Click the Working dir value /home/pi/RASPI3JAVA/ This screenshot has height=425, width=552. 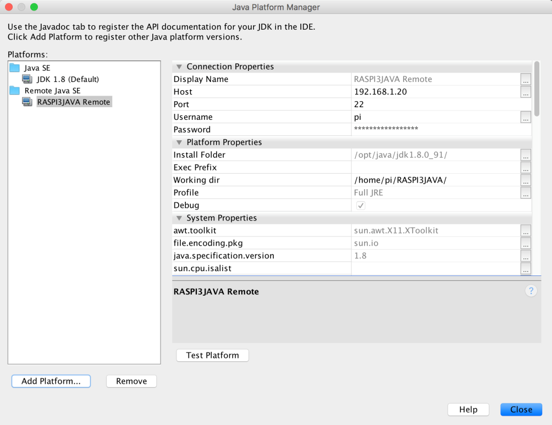pyautogui.click(x=400, y=180)
